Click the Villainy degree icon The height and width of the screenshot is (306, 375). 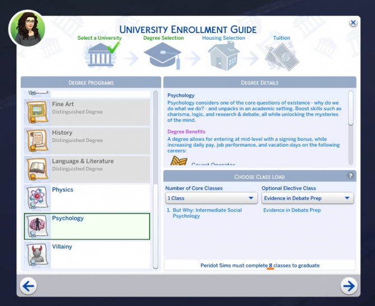[37, 255]
